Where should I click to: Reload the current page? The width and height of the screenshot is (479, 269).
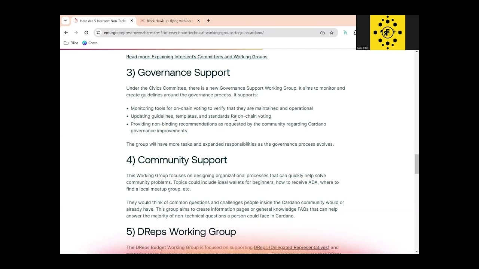[x=86, y=33]
